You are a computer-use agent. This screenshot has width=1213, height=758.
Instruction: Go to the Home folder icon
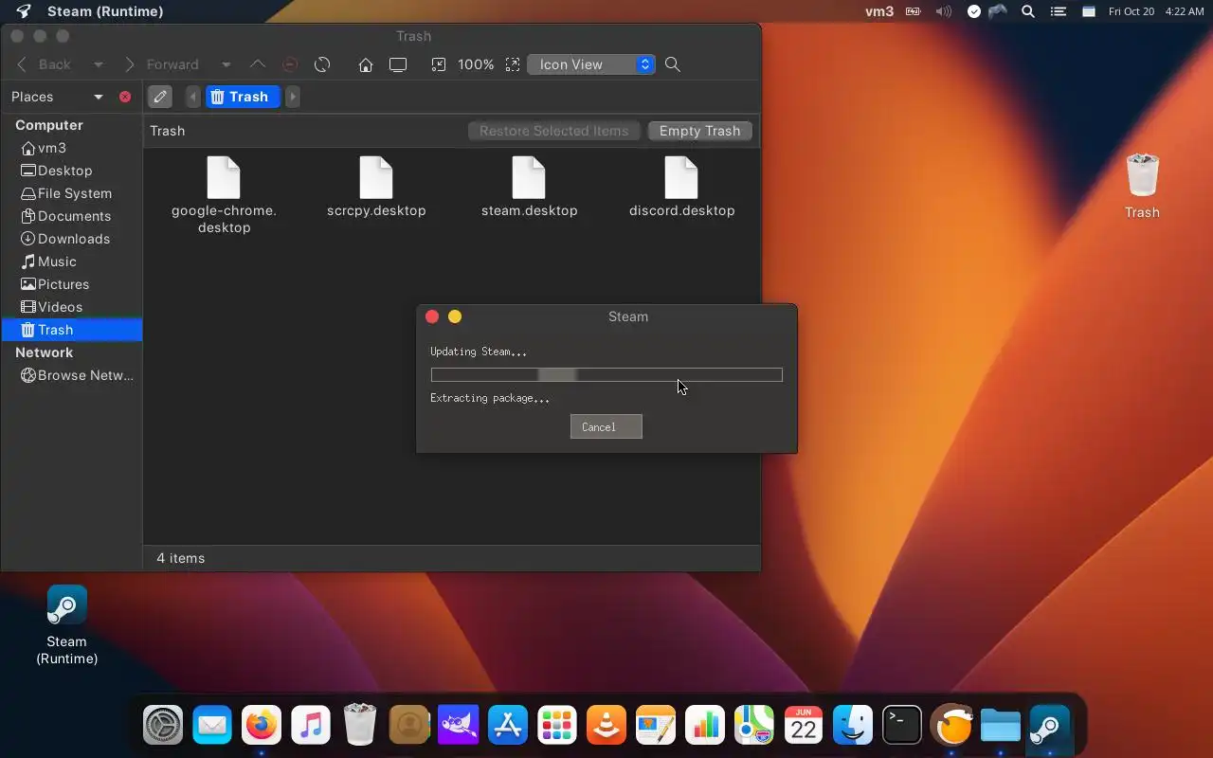(366, 64)
